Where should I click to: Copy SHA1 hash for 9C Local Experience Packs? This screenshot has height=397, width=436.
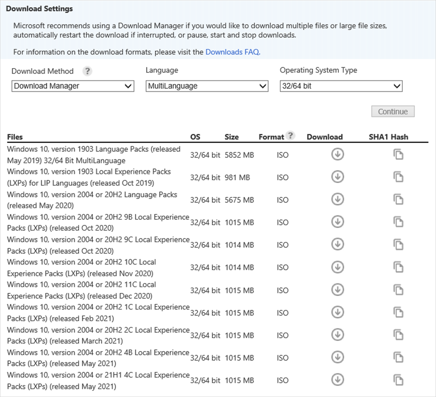pos(398,245)
